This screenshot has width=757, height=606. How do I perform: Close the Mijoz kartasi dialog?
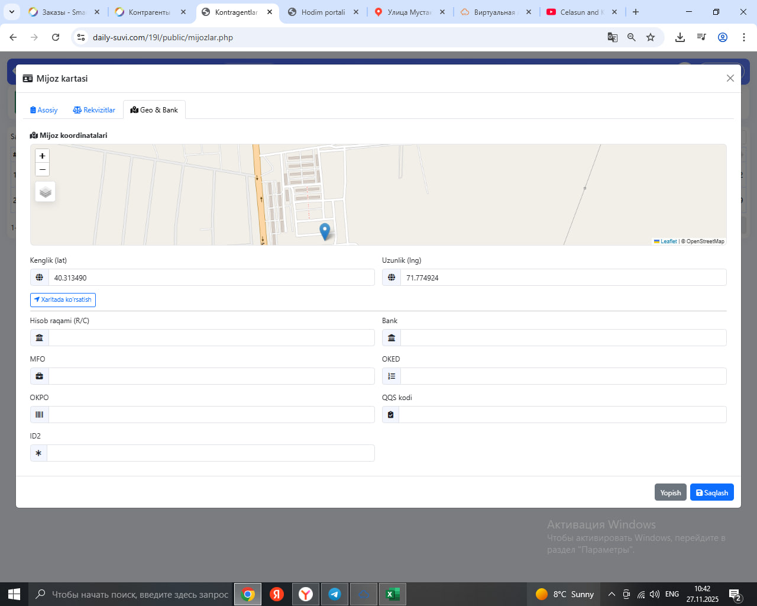coord(730,78)
